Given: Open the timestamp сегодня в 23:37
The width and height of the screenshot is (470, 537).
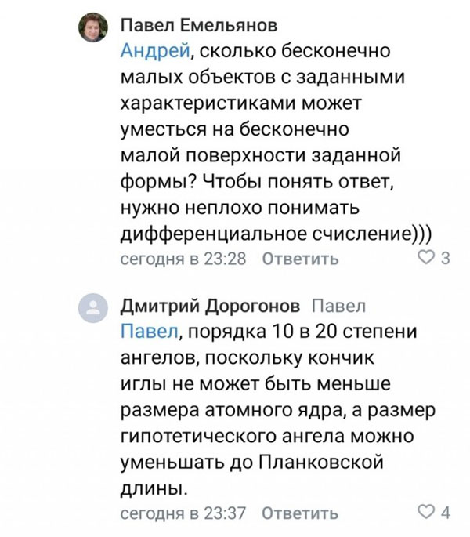Looking at the screenshot, I should pos(183,513).
